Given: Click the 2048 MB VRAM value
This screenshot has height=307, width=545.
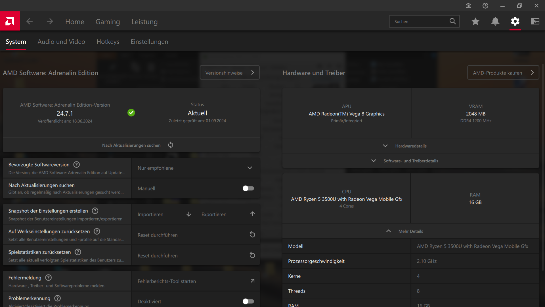Looking at the screenshot, I should pyautogui.click(x=476, y=114).
